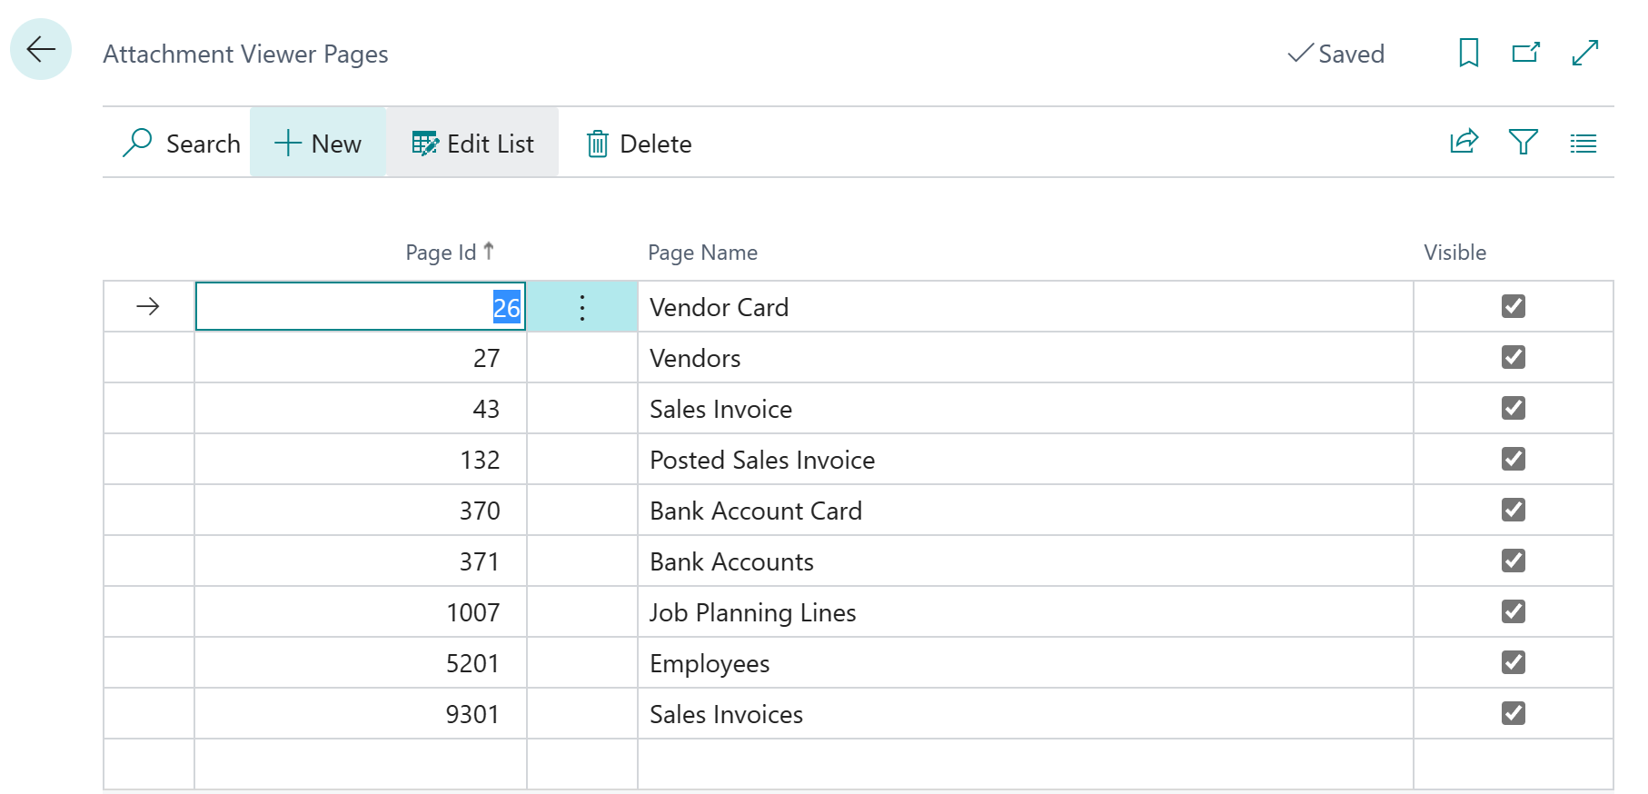Select the Bank Account Card row name
Image resolution: width=1648 pixels, height=794 pixels.
click(755, 511)
